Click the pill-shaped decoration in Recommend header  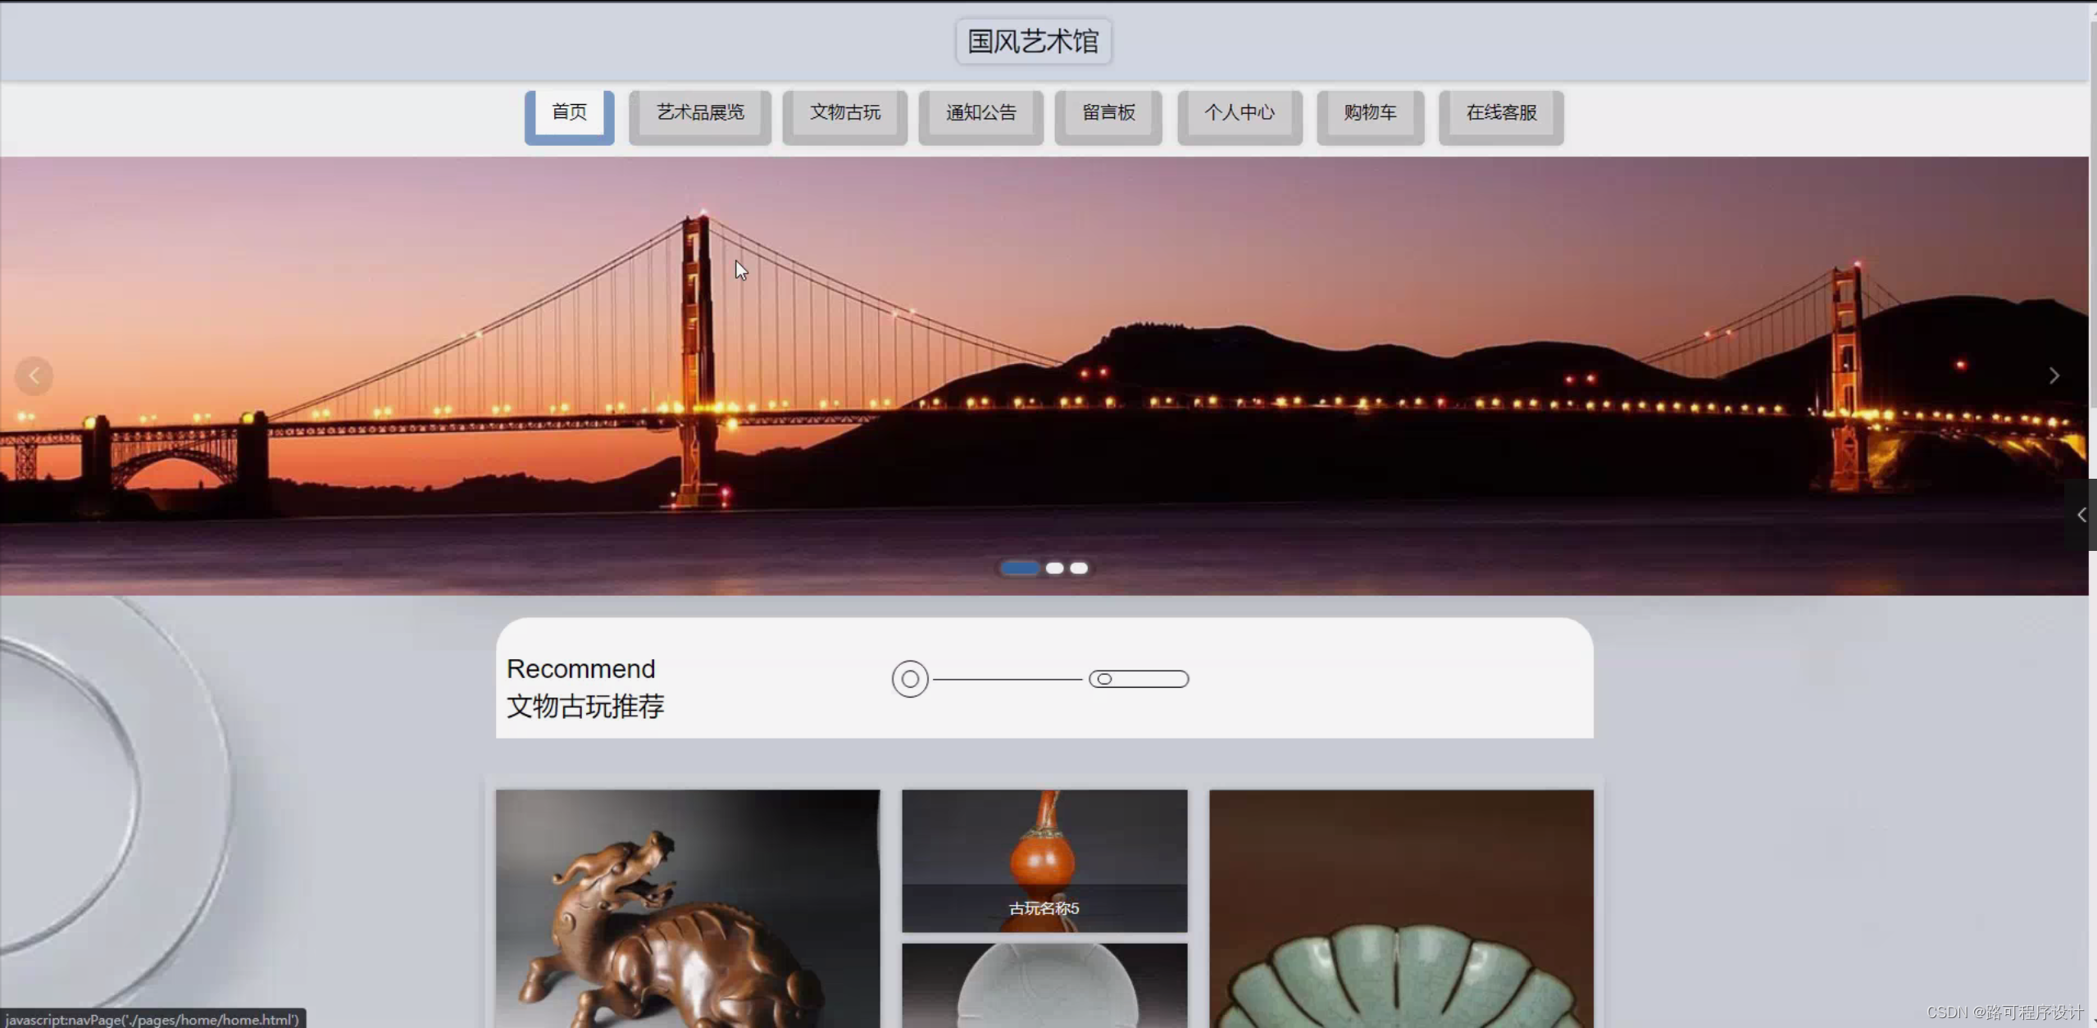1138,679
